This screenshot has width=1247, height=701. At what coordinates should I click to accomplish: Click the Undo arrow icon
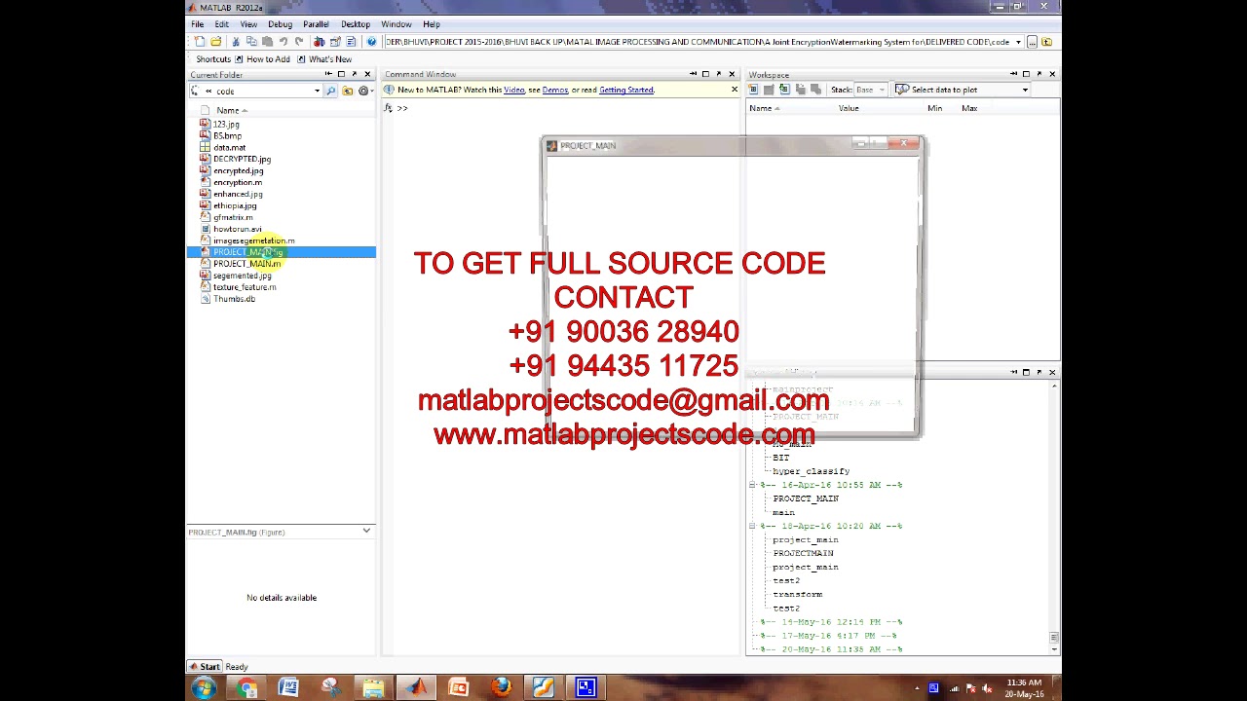tap(283, 42)
